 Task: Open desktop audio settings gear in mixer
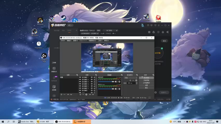pyautogui.click(x=119, y=82)
